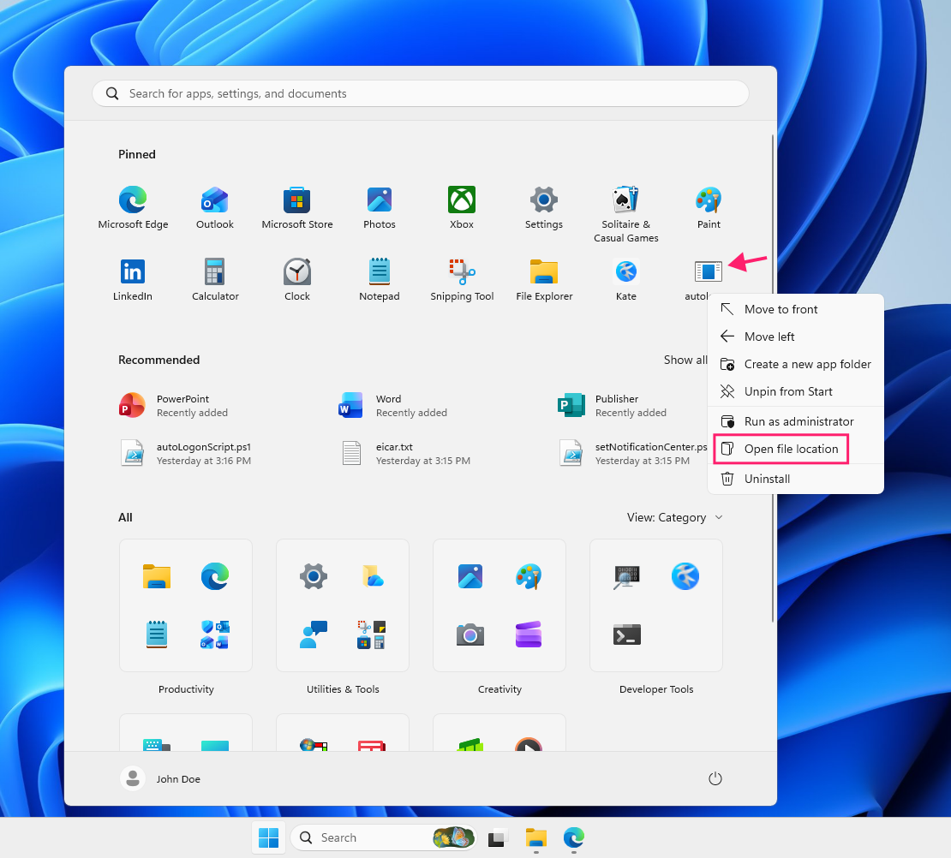Open Microsoft Store pinned tile
951x858 pixels.
point(297,207)
